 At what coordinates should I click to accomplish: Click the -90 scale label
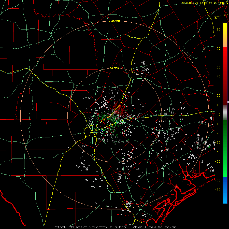tap(218, 199)
